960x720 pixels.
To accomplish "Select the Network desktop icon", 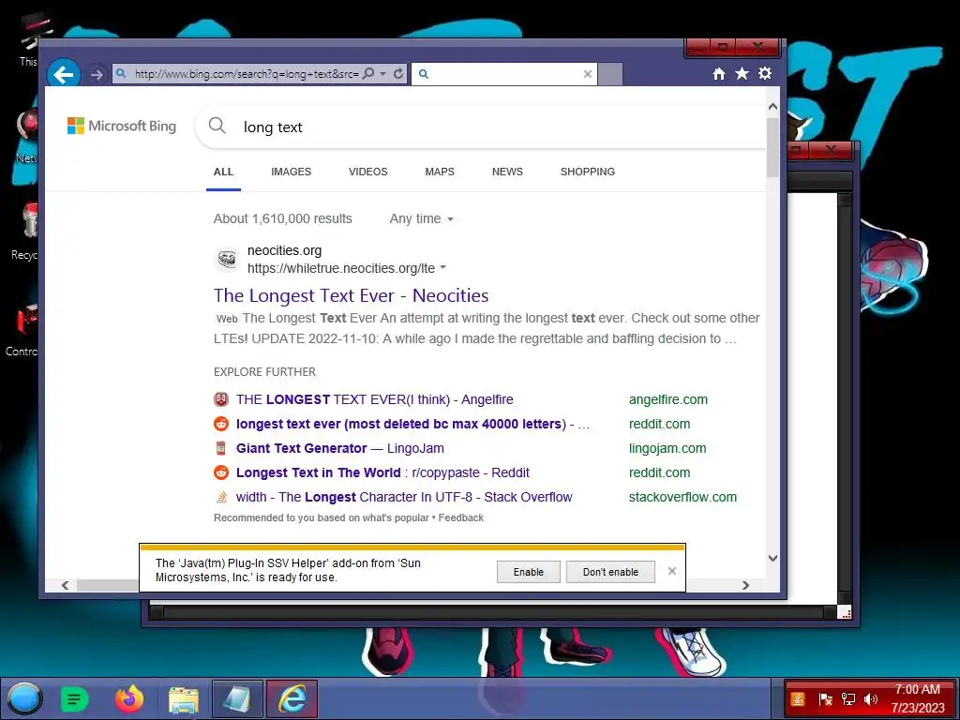I will coord(25,138).
